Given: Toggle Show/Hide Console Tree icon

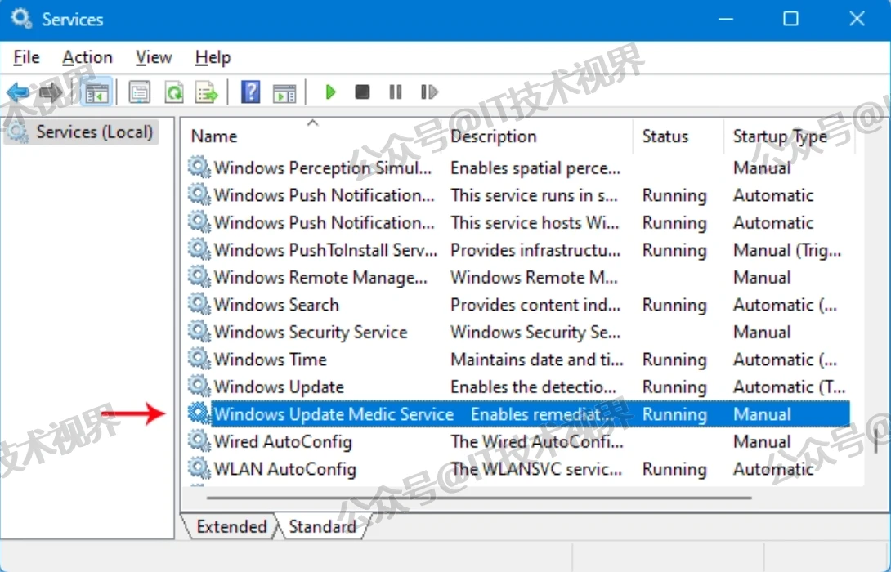Looking at the screenshot, I should pyautogui.click(x=96, y=92).
